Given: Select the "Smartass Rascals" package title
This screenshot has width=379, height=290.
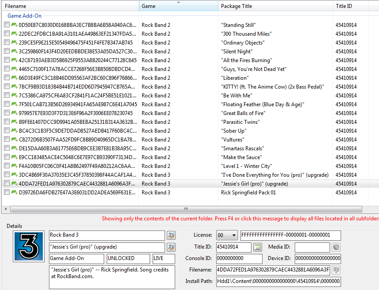Looking at the screenshot, I should point(242,149).
